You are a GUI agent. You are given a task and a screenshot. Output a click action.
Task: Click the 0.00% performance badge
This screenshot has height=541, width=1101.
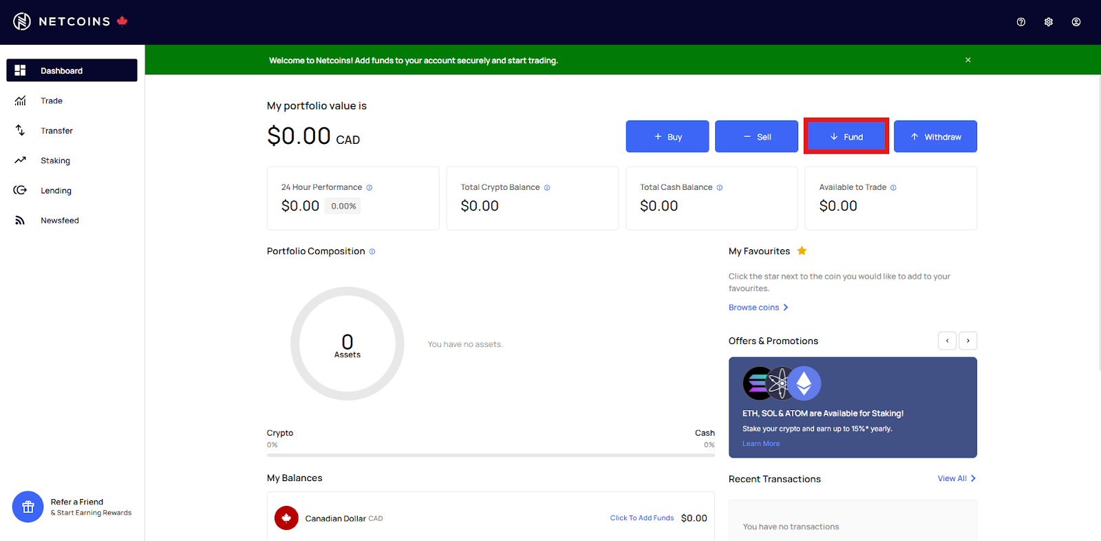pos(343,206)
